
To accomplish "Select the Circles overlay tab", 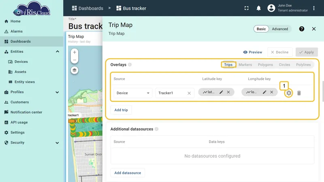I will coord(284,65).
